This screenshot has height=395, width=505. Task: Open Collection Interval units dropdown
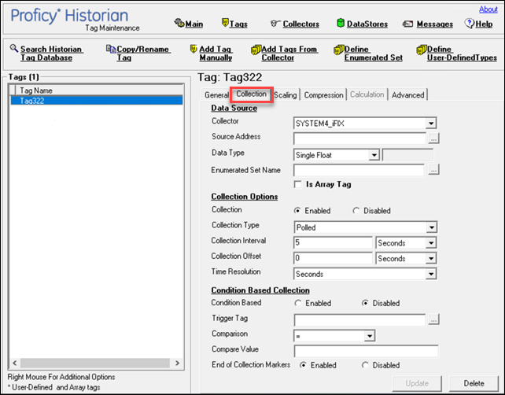[431, 242]
